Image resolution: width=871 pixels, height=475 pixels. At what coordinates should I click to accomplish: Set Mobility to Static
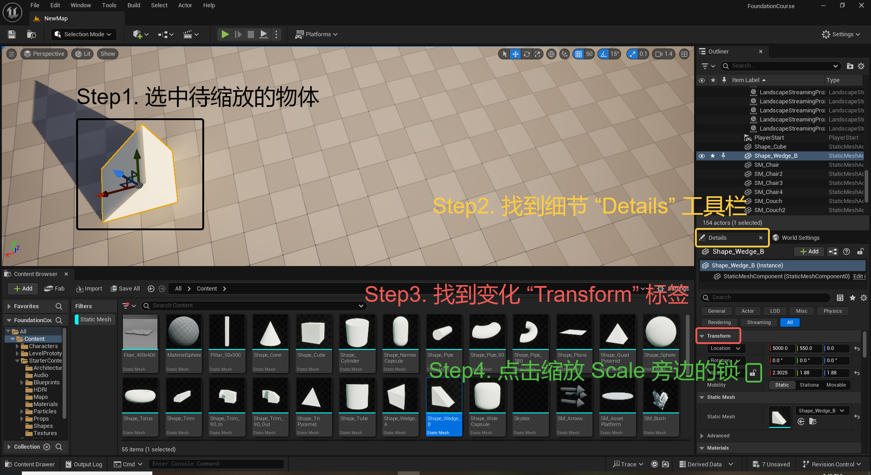click(782, 385)
